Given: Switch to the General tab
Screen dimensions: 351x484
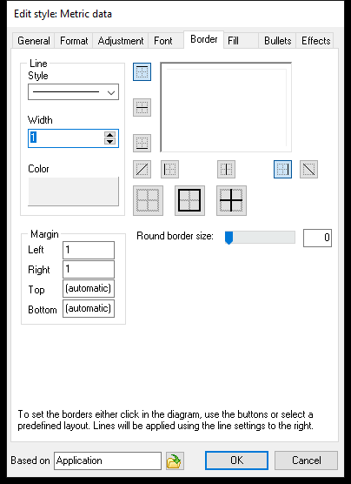Looking at the screenshot, I should pos(34,41).
